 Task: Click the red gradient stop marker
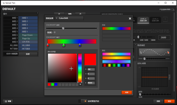[x=48, y=45]
